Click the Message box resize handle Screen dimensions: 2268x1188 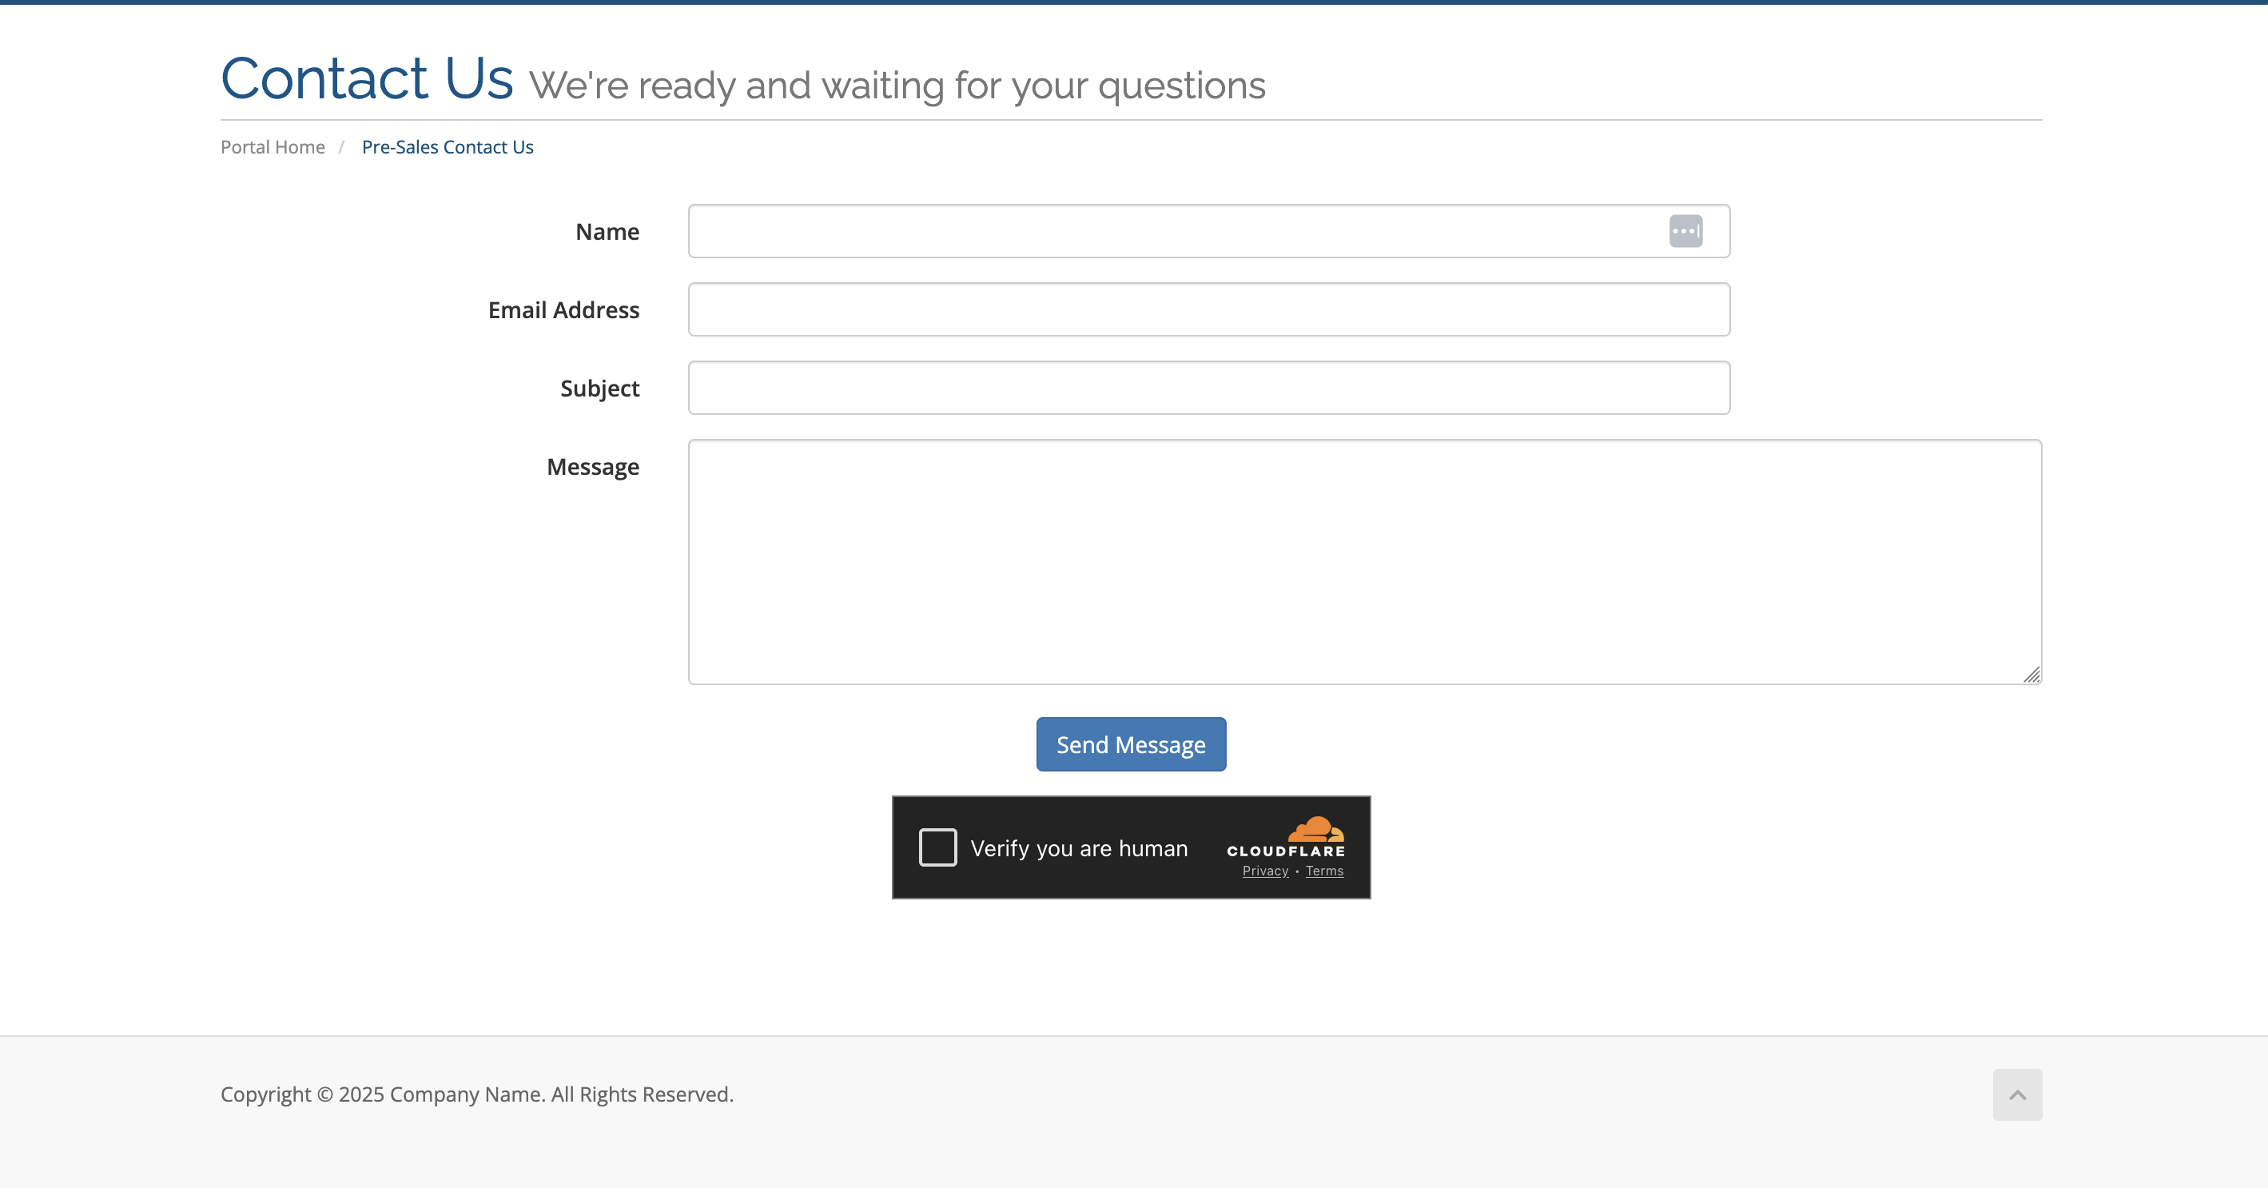tap(2031, 675)
